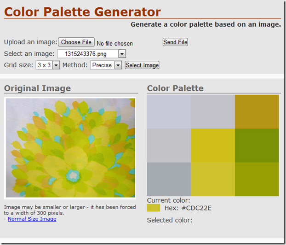Screen dimensions: 286x245
Task: Click the Choose File button
Action: pos(76,42)
